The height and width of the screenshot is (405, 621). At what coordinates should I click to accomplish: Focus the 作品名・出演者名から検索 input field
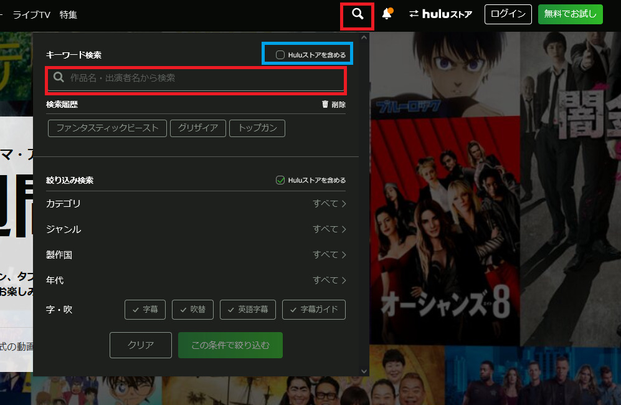pyautogui.click(x=196, y=78)
